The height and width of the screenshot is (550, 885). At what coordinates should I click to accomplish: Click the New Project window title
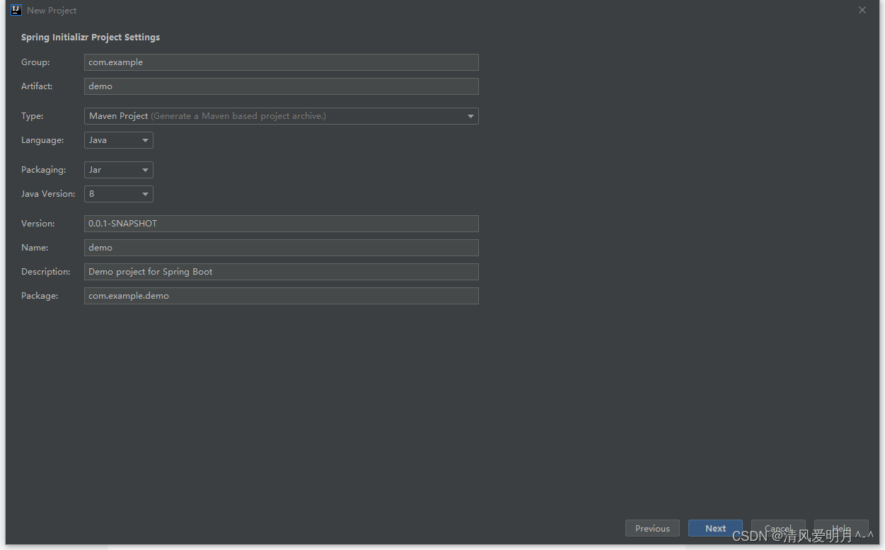(52, 11)
